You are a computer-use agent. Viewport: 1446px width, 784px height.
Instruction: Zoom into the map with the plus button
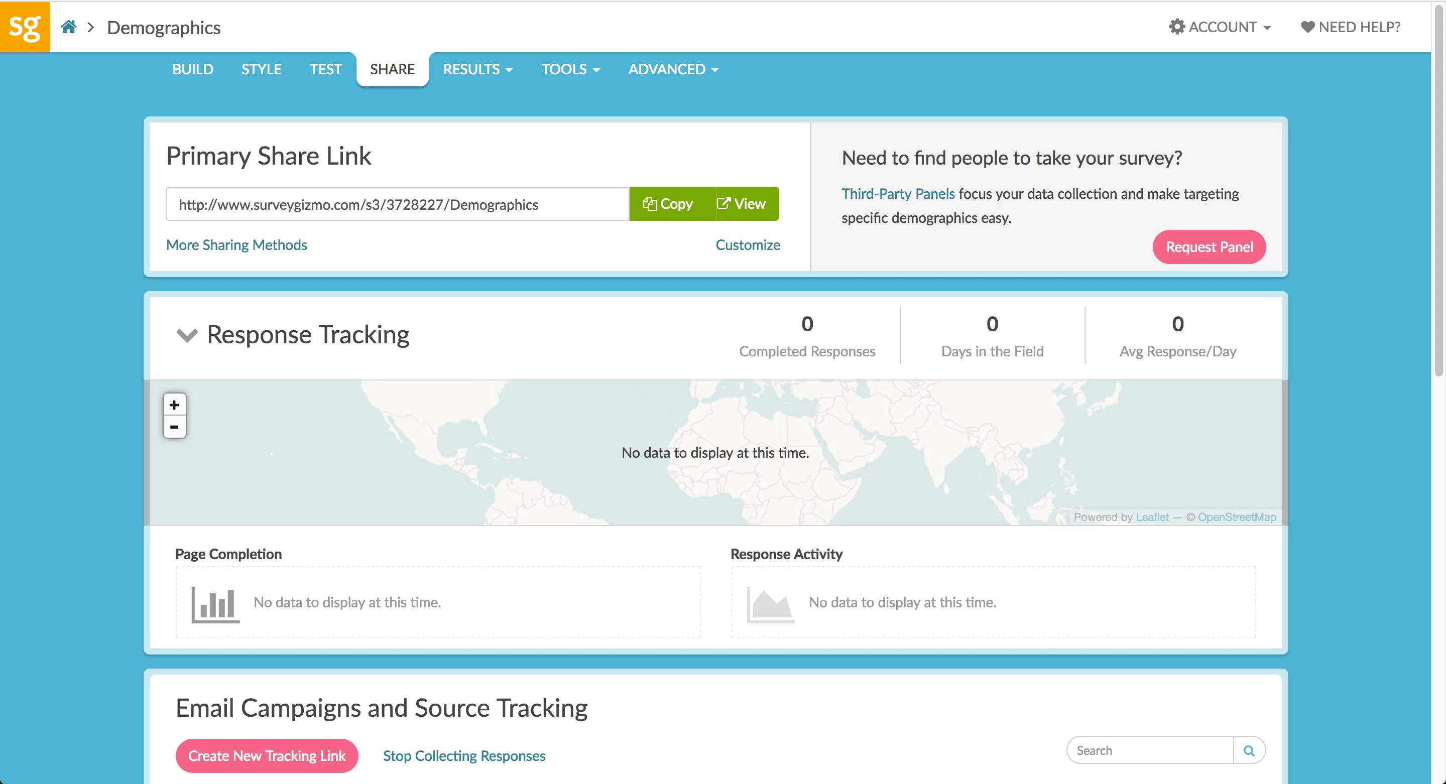click(x=174, y=404)
